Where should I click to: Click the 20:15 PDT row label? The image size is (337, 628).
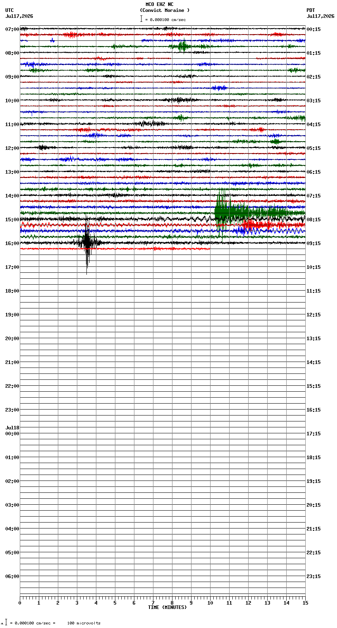(314, 505)
